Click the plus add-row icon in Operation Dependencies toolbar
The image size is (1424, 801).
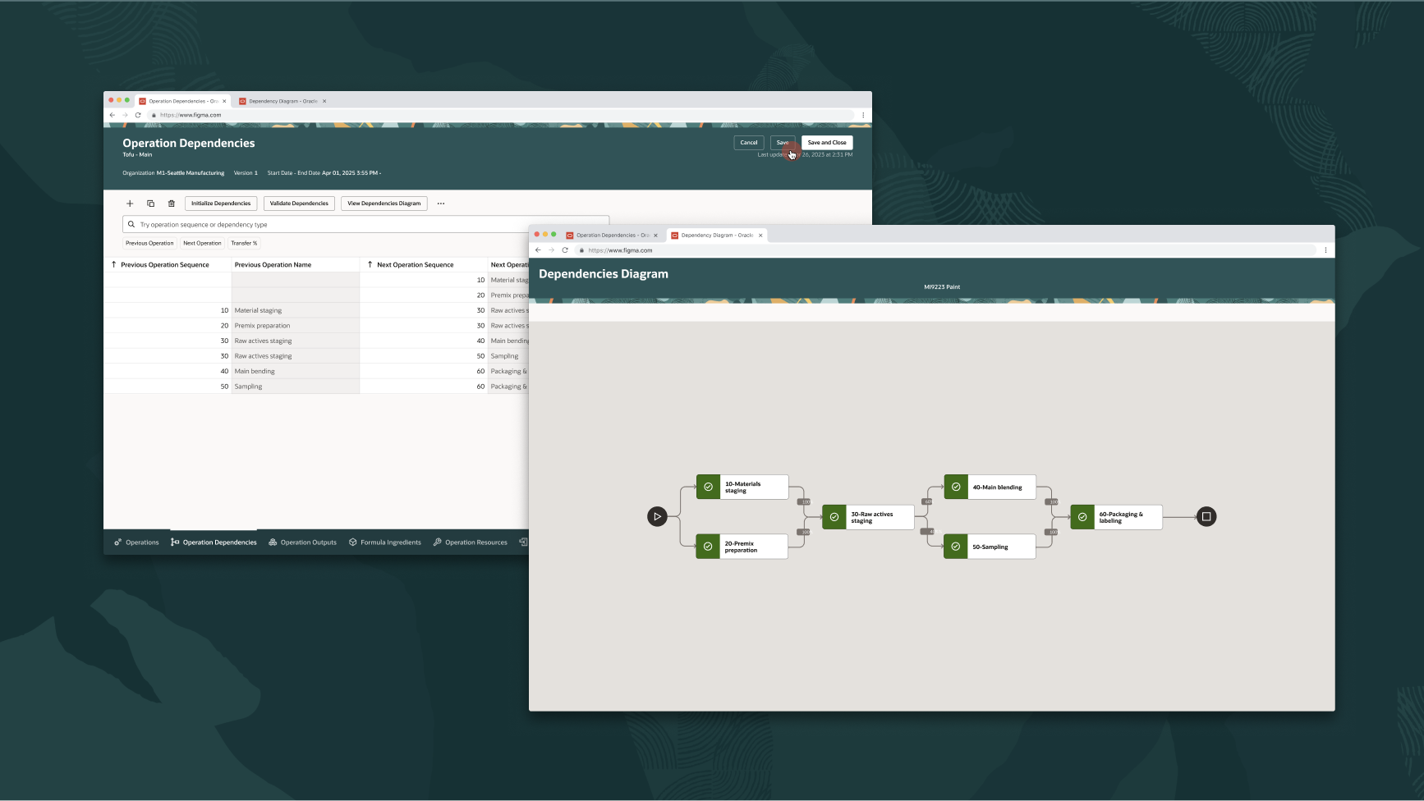coord(130,204)
